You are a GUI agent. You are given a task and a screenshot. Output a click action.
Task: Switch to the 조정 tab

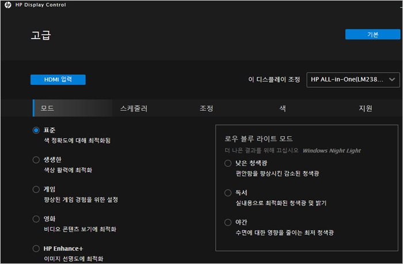tap(206, 108)
